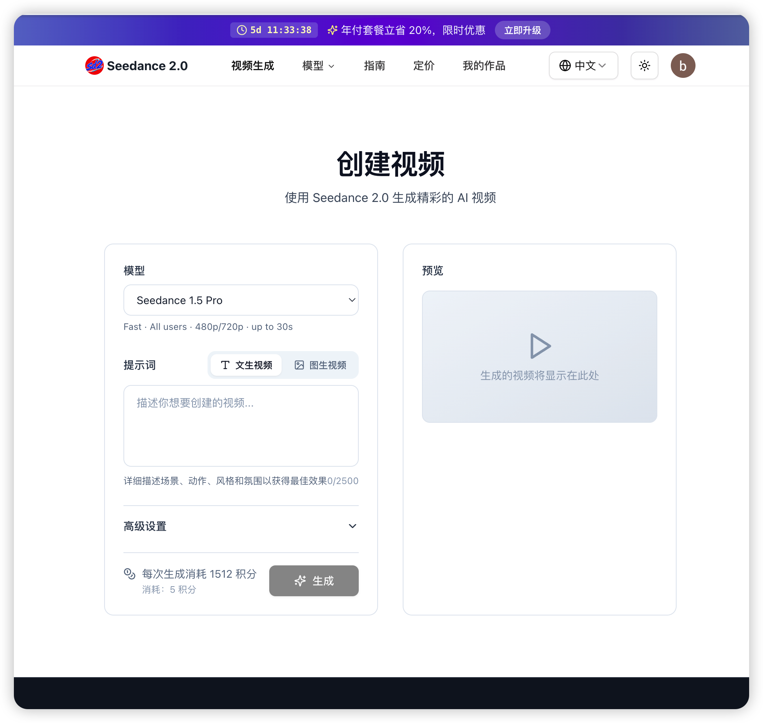This screenshot has height=723, width=763.
Task: Click the play icon in the preview area
Action: 540,346
